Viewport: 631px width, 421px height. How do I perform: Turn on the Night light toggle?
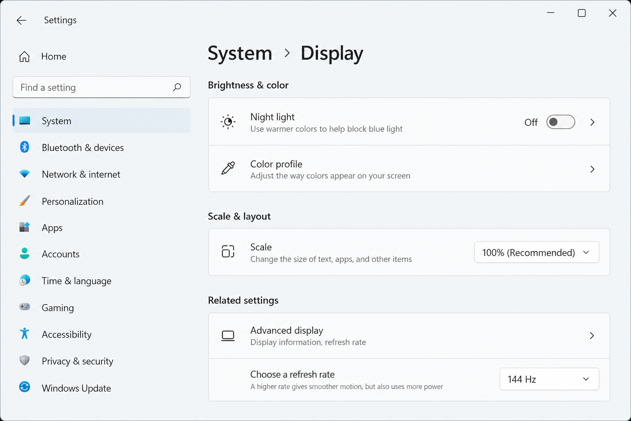tap(561, 122)
